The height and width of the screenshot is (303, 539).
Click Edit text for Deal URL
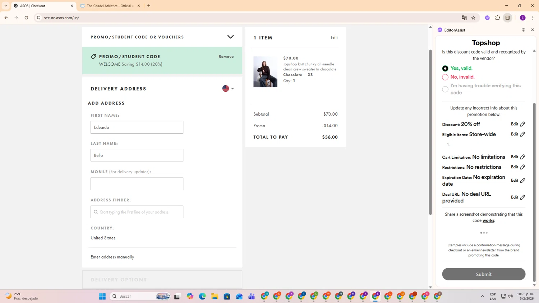click(515, 197)
